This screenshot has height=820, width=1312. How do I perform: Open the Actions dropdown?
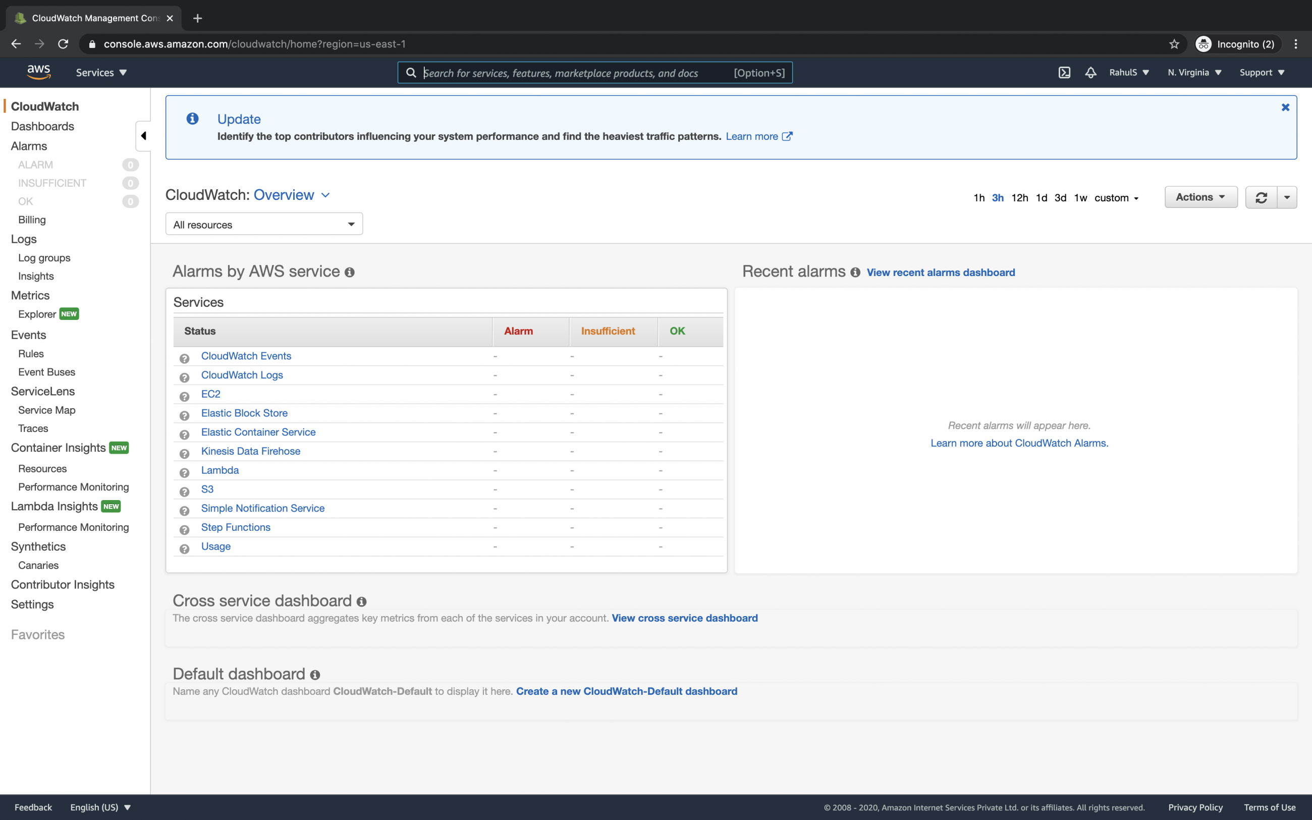click(1200, 197)
